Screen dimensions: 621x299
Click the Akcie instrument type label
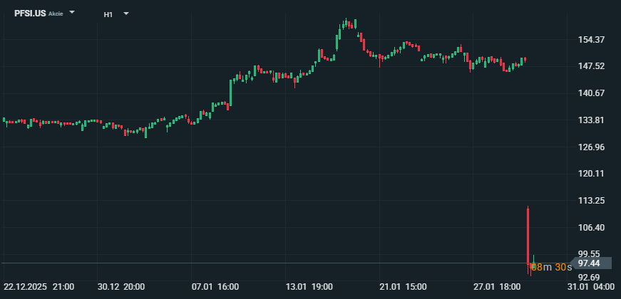click(x=56, y=14)
